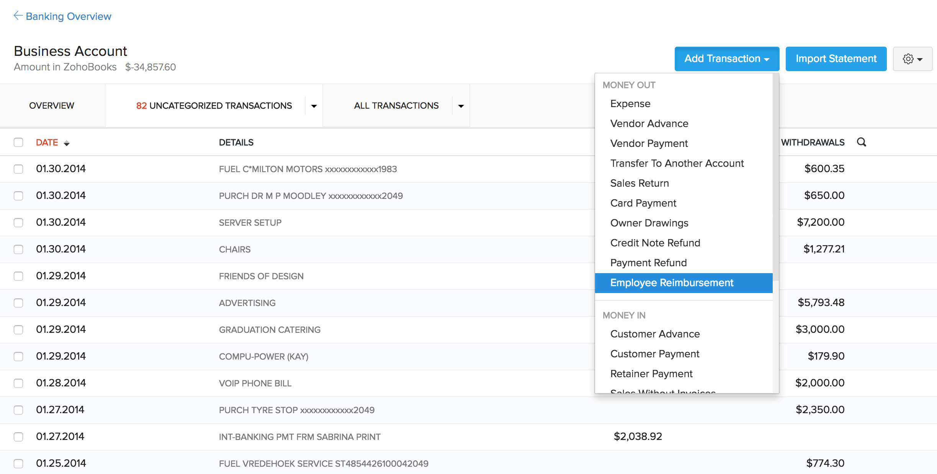937x474 pixels.
Task: Choose Expense under Money Out
Action: click(x=630, y=103)
